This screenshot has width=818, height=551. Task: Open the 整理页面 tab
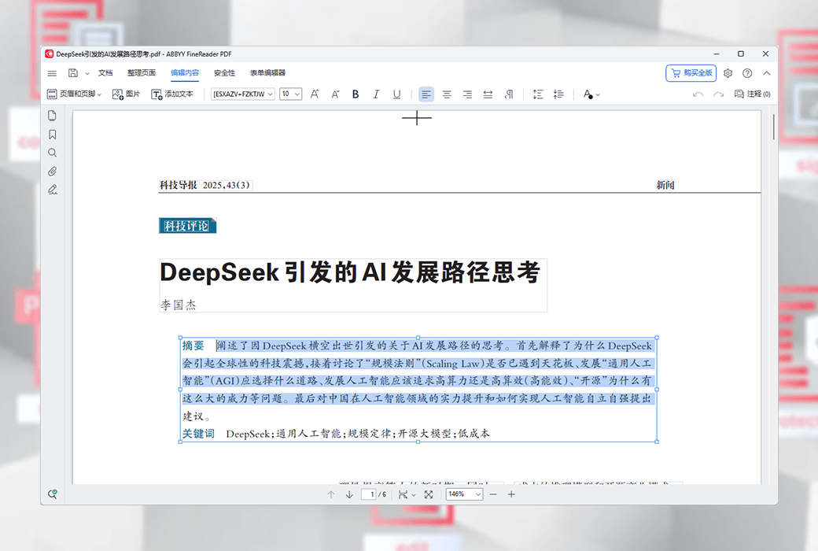pos(142,73)
